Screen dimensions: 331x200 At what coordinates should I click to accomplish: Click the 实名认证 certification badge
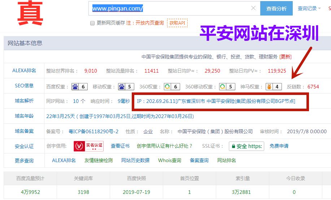point(89,146)
